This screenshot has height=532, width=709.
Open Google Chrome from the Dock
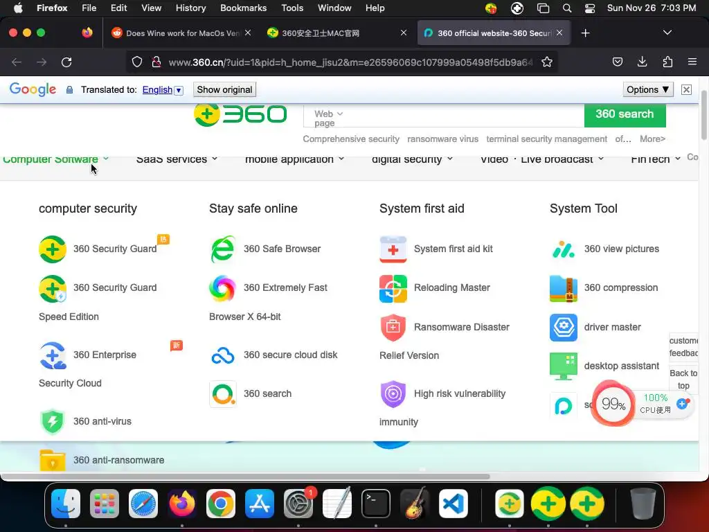(x=221, y=504)
